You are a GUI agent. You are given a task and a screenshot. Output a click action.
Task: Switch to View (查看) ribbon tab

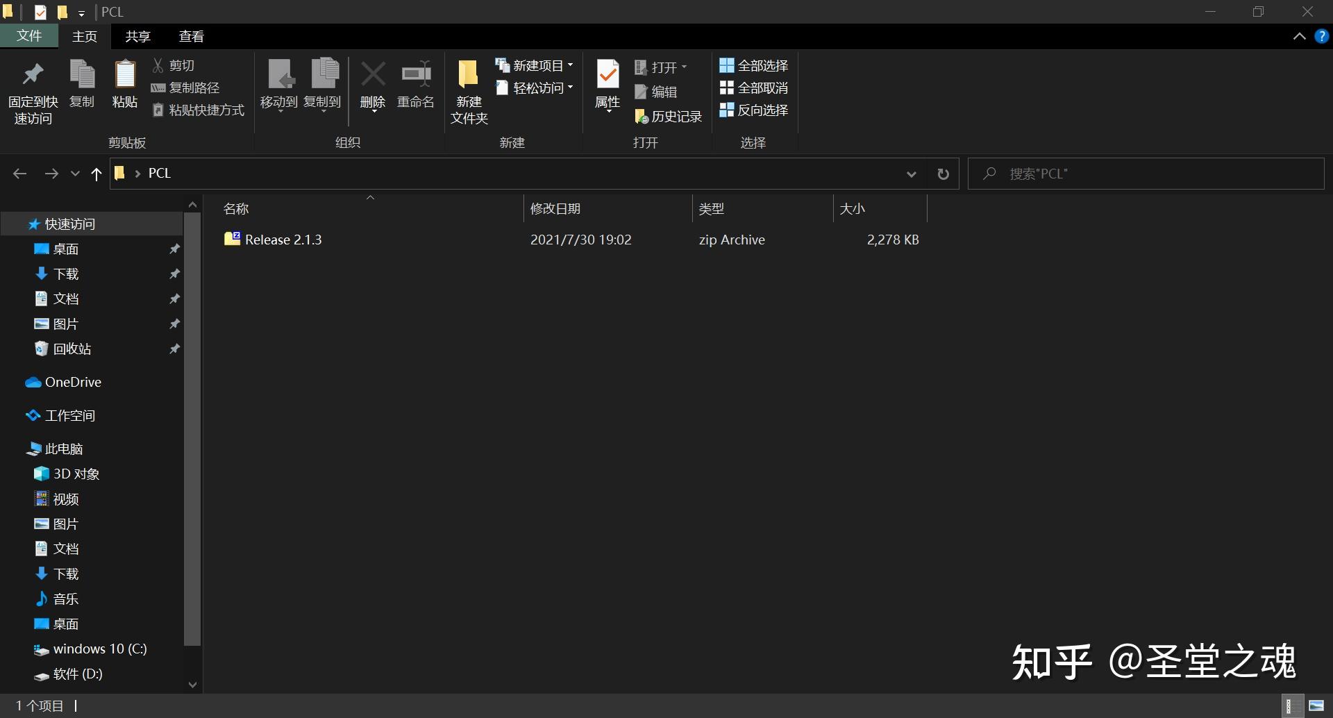191,36
